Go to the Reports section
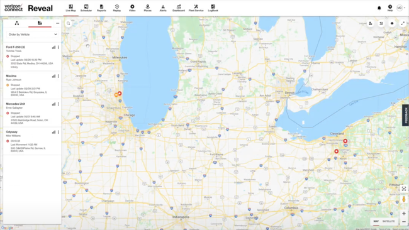The image size is (409, 230). click(101, 8)
